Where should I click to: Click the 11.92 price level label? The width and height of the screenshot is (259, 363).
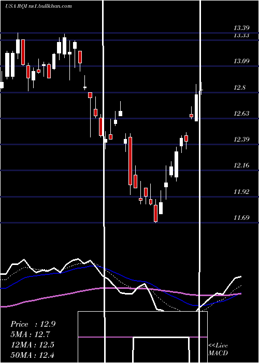pyautogui.click(x=241, y=192)
